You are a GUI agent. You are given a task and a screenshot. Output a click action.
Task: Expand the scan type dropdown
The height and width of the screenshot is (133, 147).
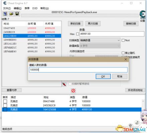point(100,40)
